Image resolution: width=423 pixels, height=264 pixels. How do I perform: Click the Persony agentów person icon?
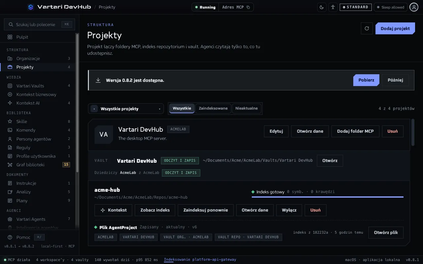pos(10,139)
